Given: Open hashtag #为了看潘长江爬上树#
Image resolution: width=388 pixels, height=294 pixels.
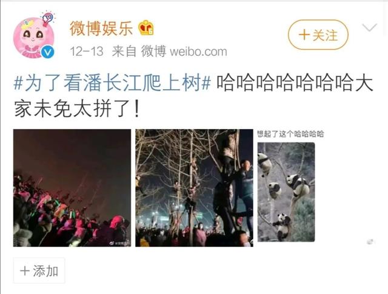Looking at the screenshot, I should click(112, 83).
